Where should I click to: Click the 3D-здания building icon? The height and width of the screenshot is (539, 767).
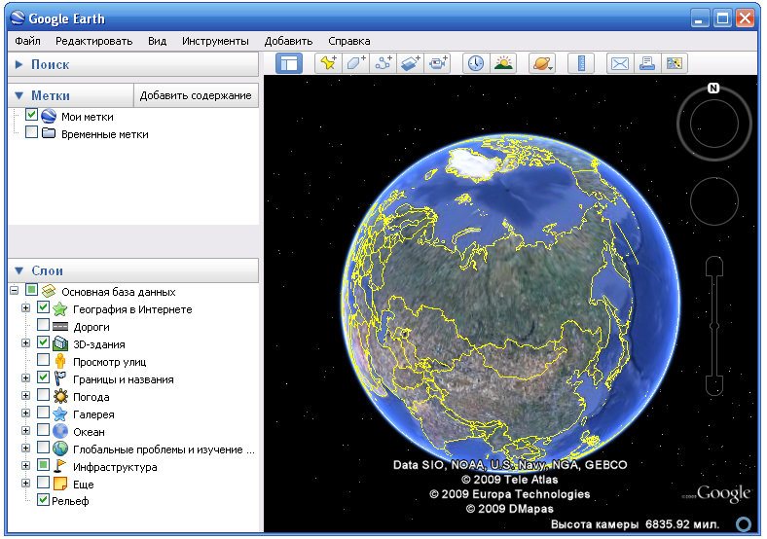pyautogui.click(x=60, y=343)
